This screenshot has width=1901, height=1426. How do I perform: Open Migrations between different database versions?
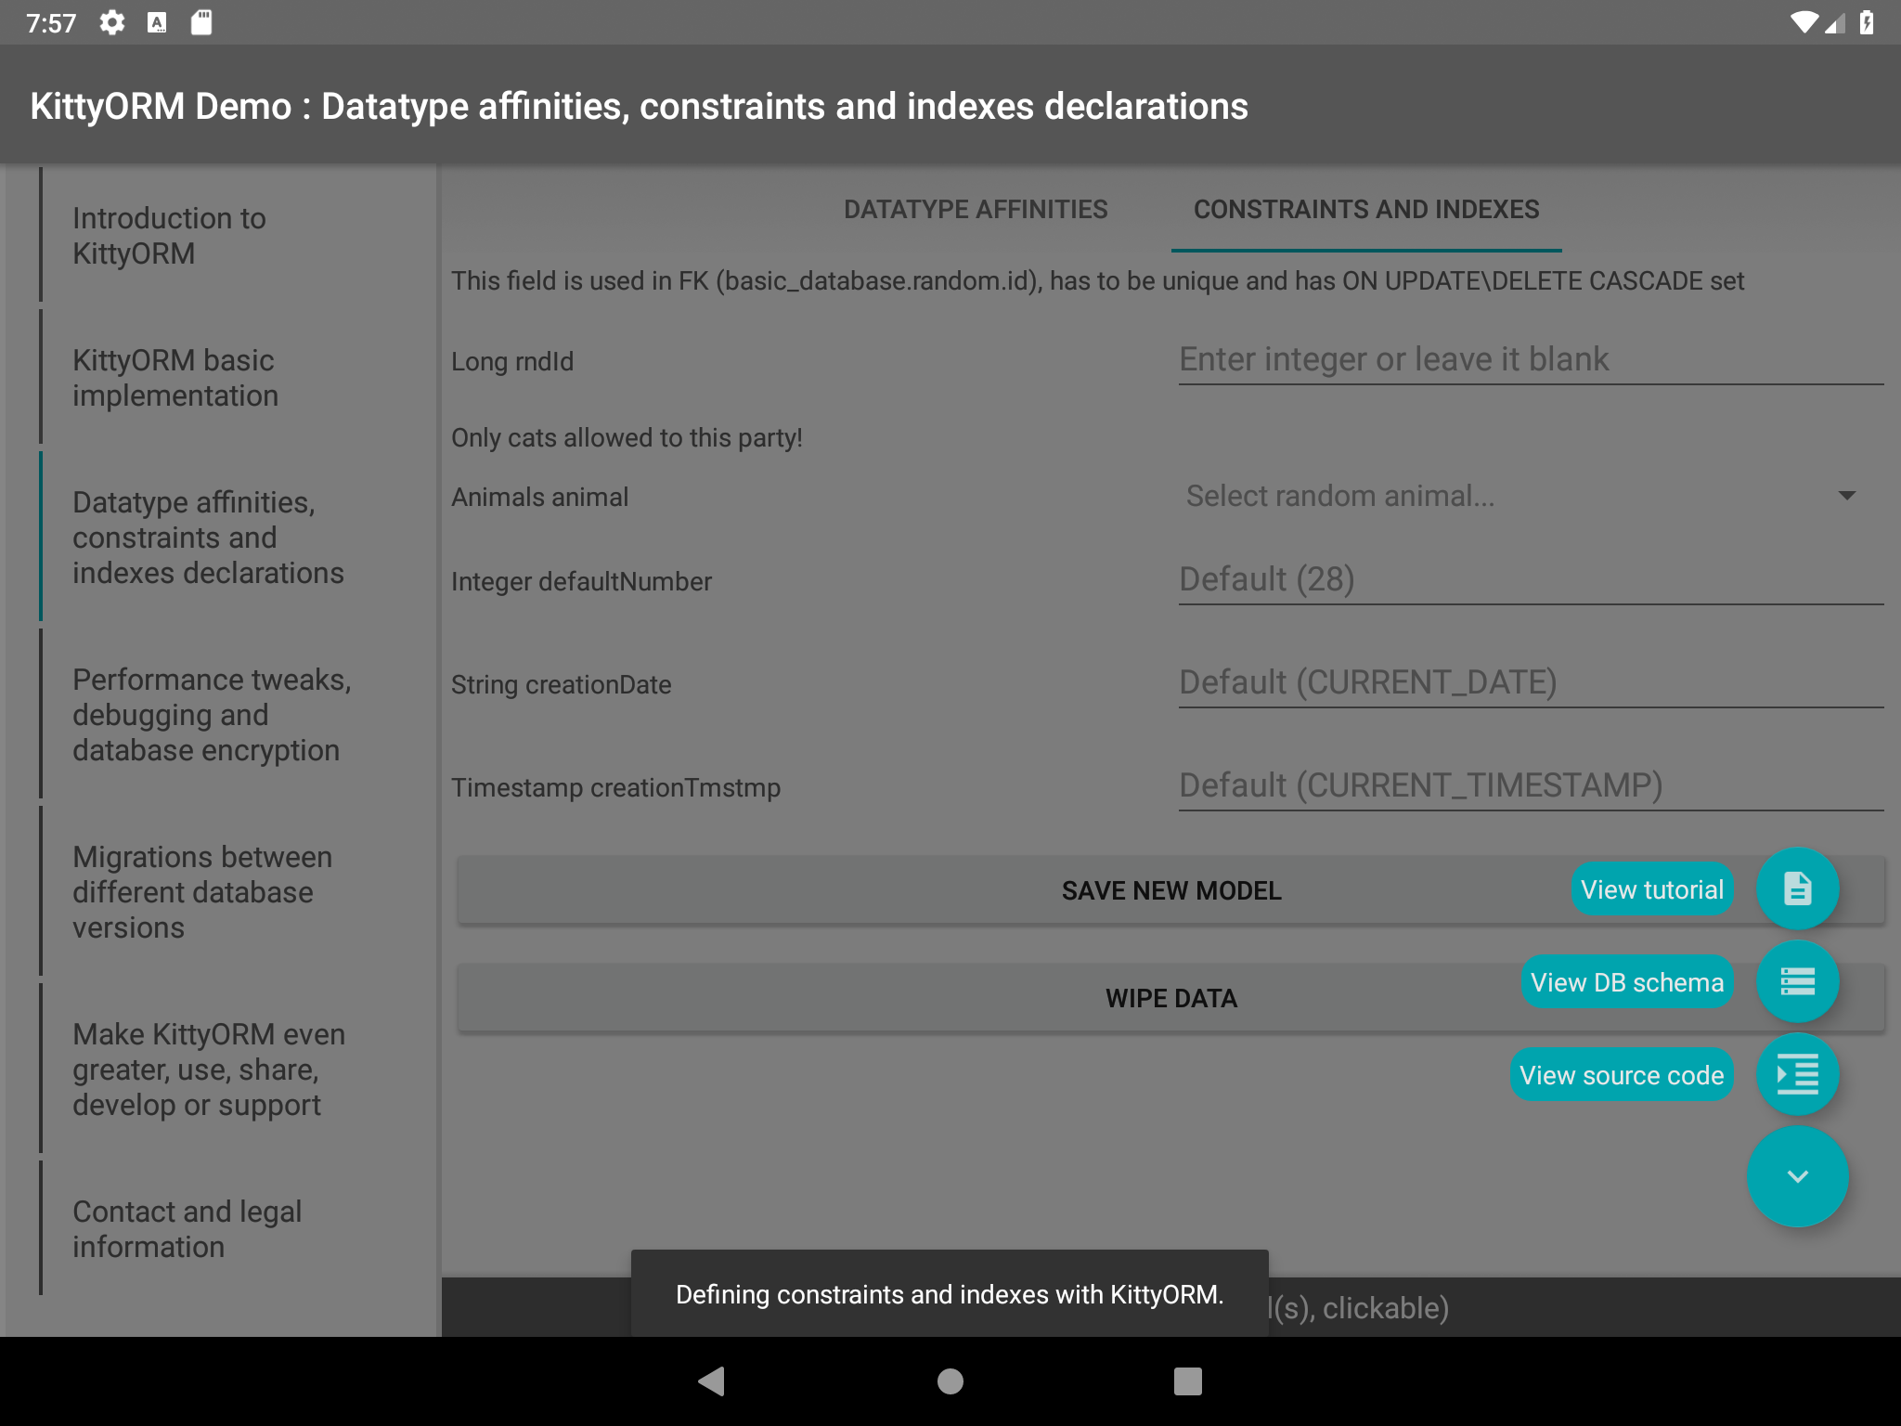[x=223, y=892]
